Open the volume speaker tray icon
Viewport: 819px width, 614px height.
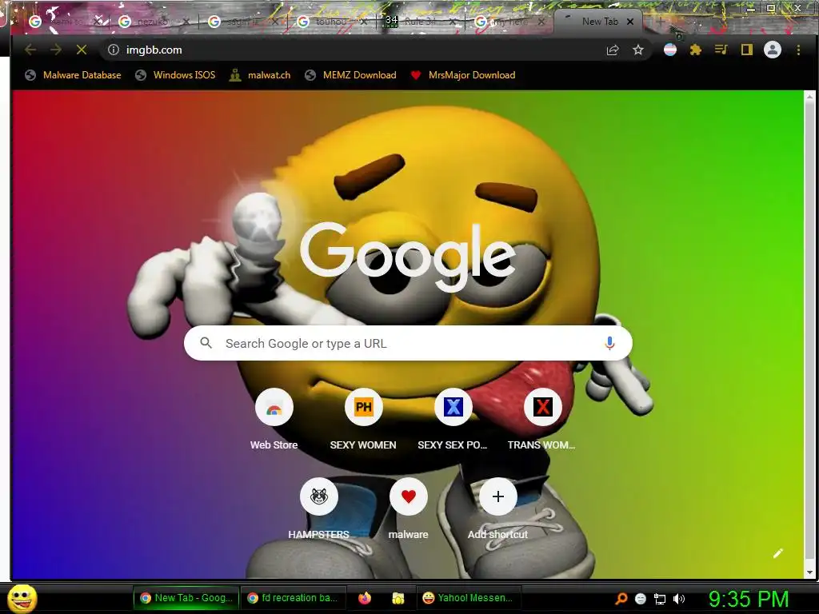[678, 599]
